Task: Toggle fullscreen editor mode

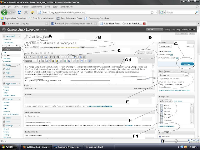Action: tap(81, 57)
